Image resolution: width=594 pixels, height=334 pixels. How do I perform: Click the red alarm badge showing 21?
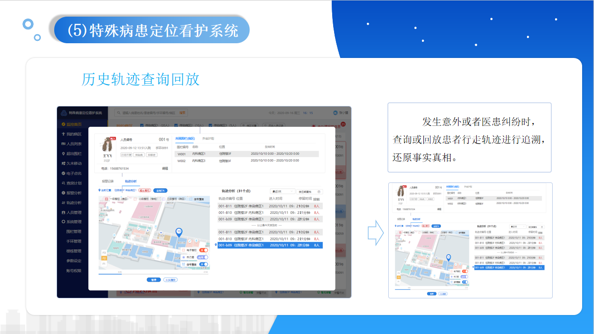pos(343,124)
